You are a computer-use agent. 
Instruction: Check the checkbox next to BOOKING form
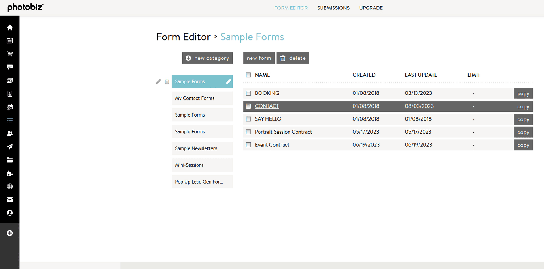[248, 93]
